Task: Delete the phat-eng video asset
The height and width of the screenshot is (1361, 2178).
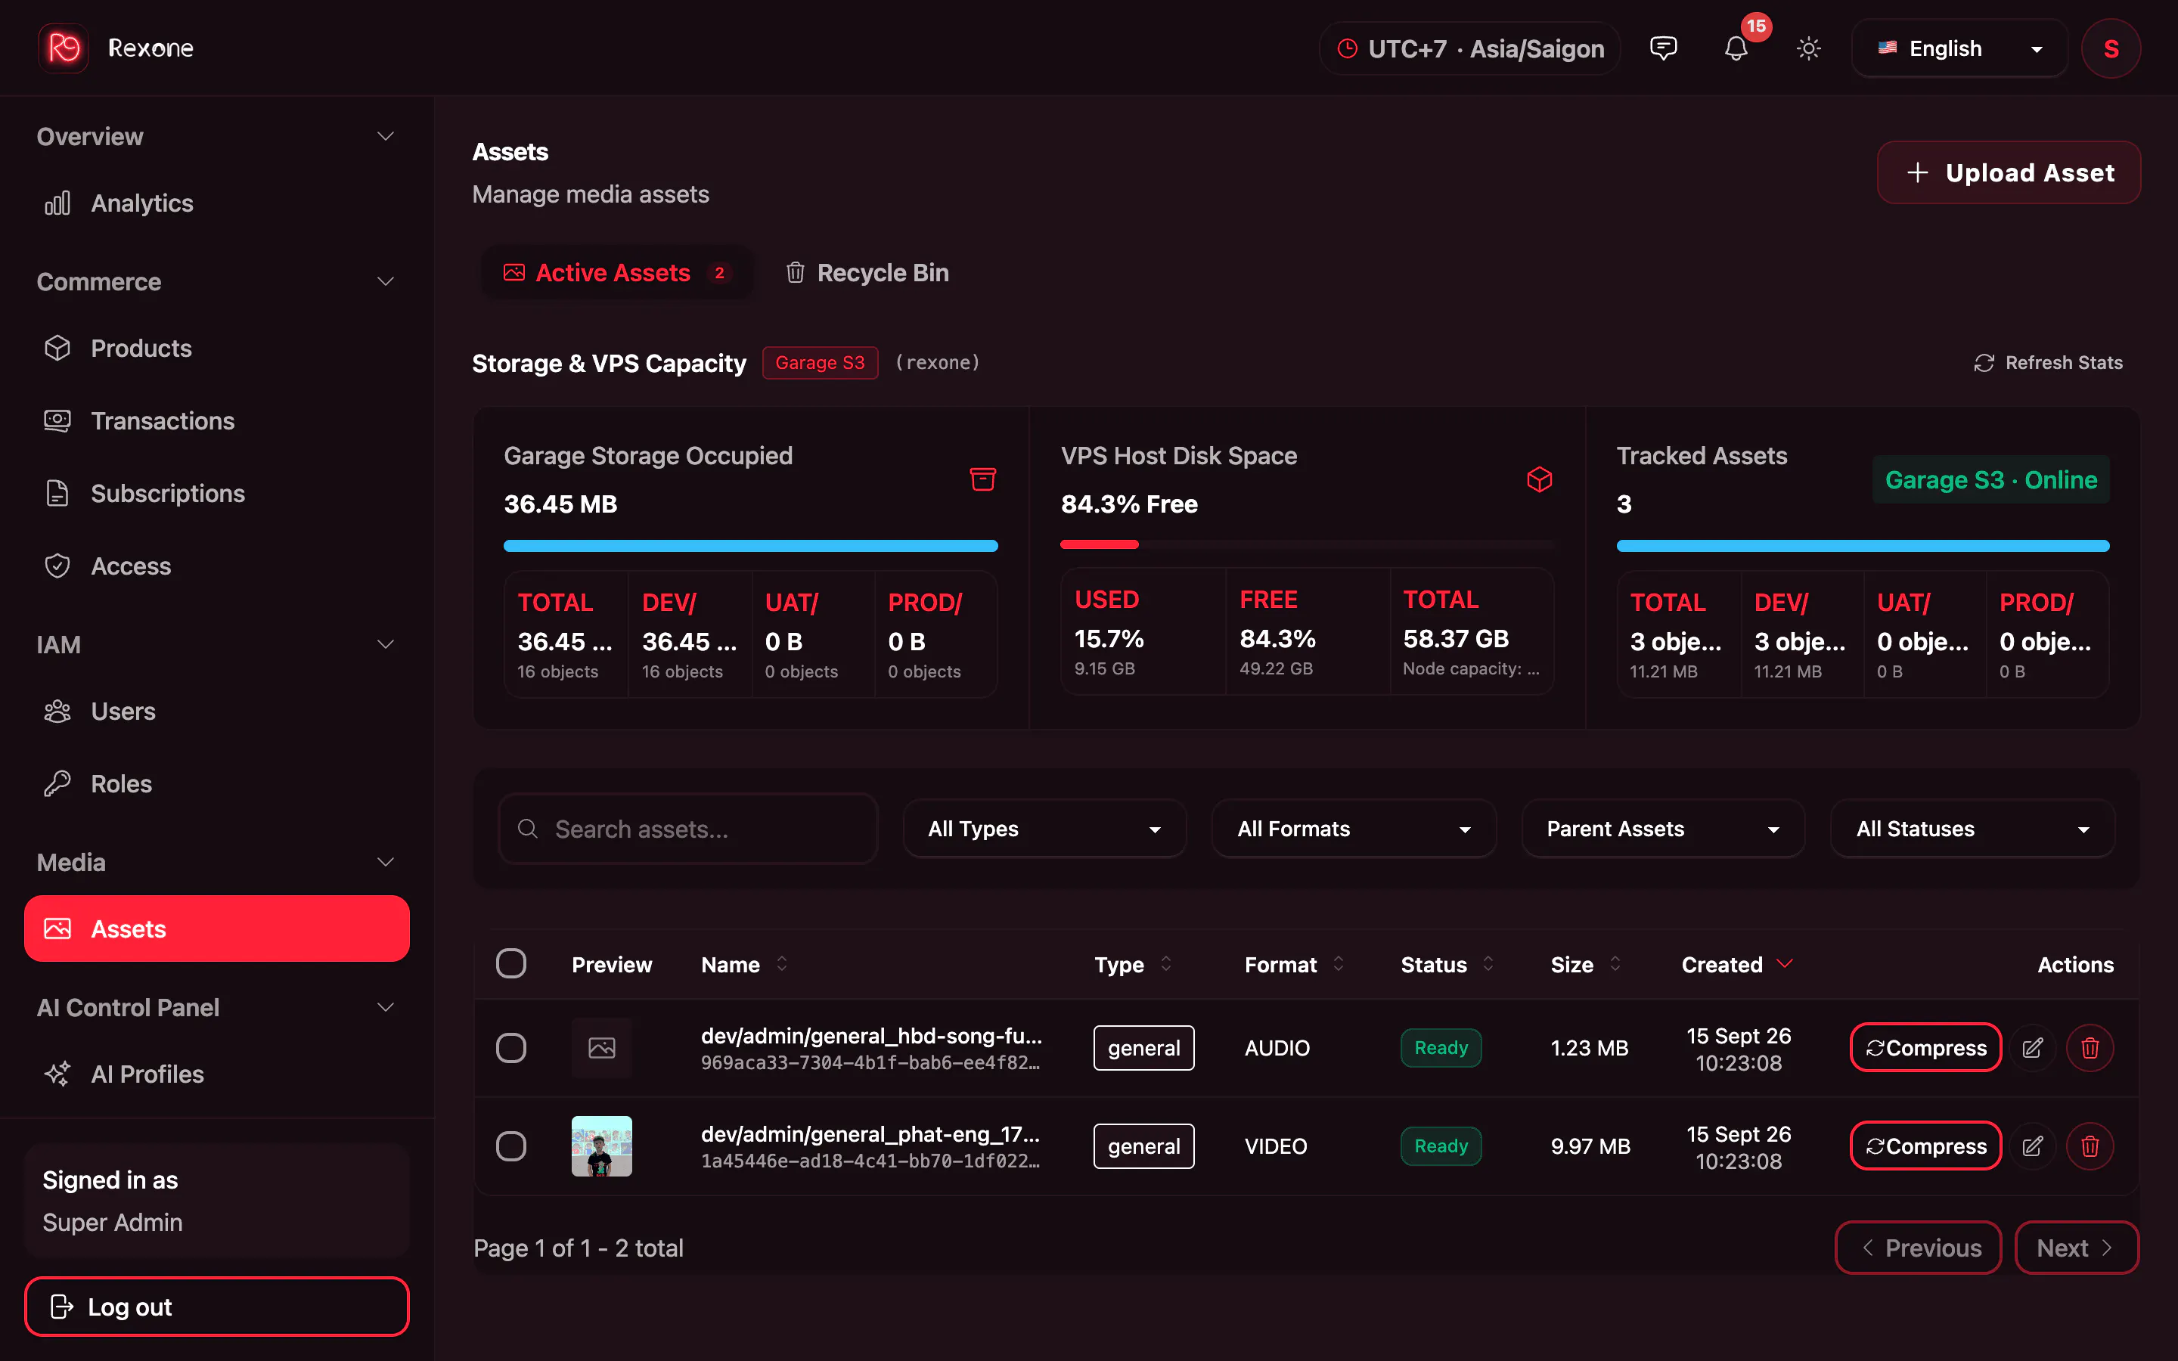Action: 2090,1146
